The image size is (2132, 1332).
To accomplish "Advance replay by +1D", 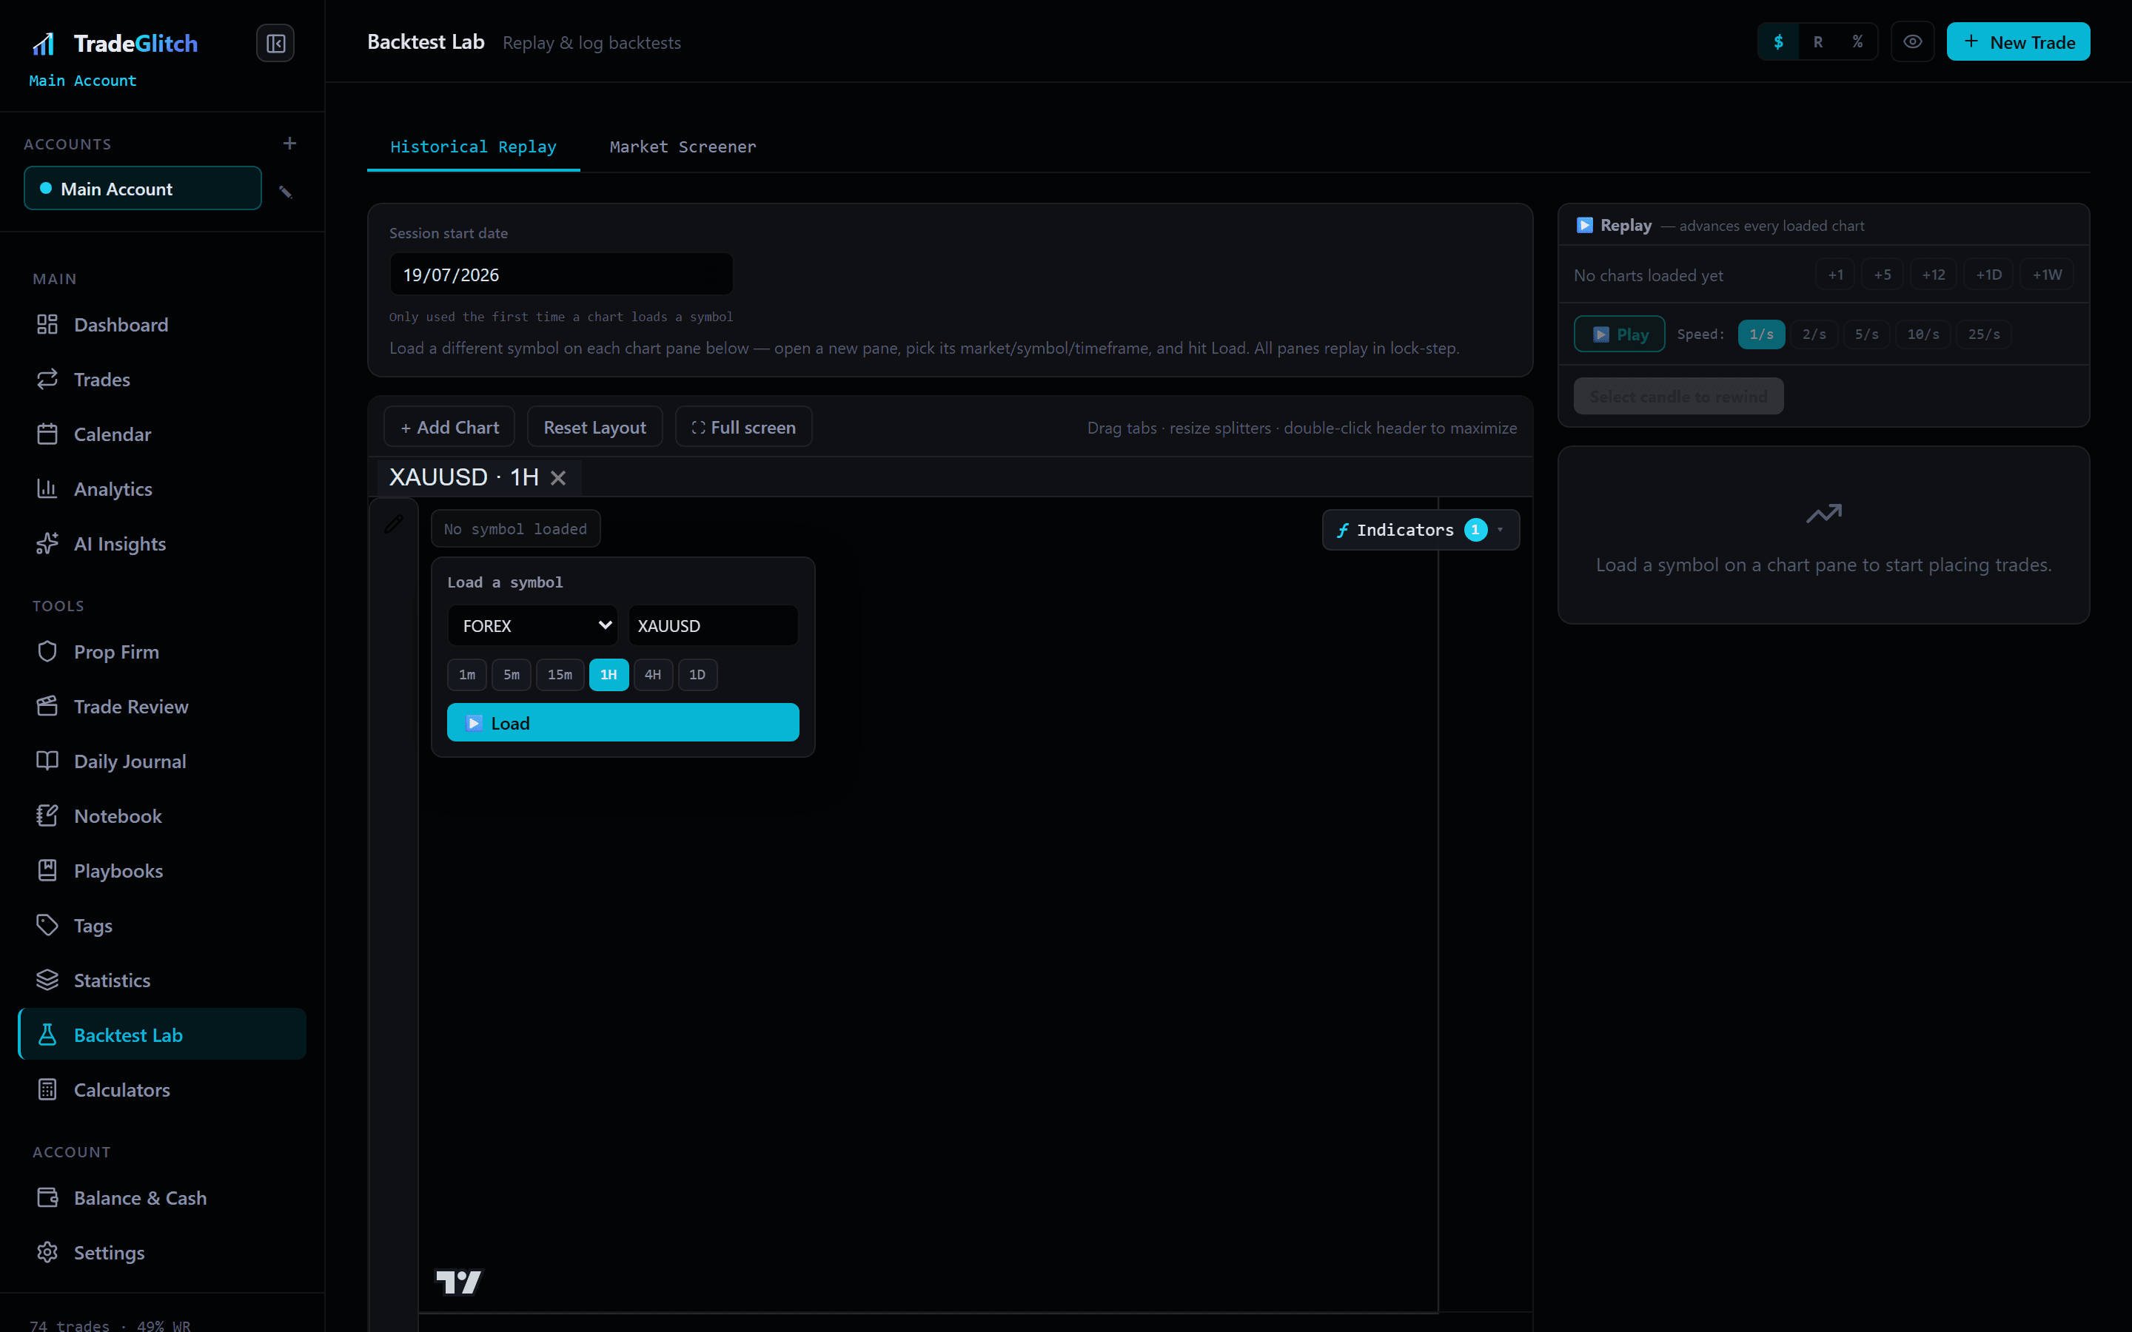I will coord(1988,275).
